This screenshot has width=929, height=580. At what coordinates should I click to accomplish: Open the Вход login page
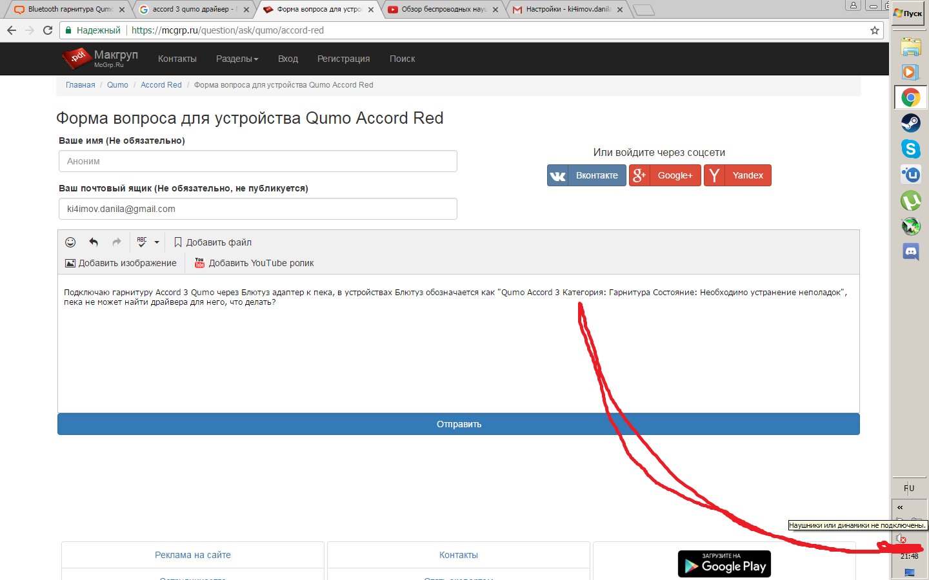coord(288,59)
